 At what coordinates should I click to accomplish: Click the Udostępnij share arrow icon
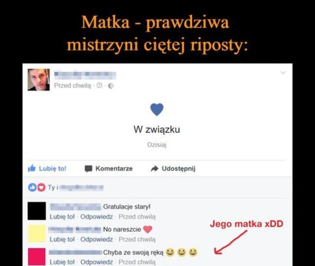click(154, 168)
